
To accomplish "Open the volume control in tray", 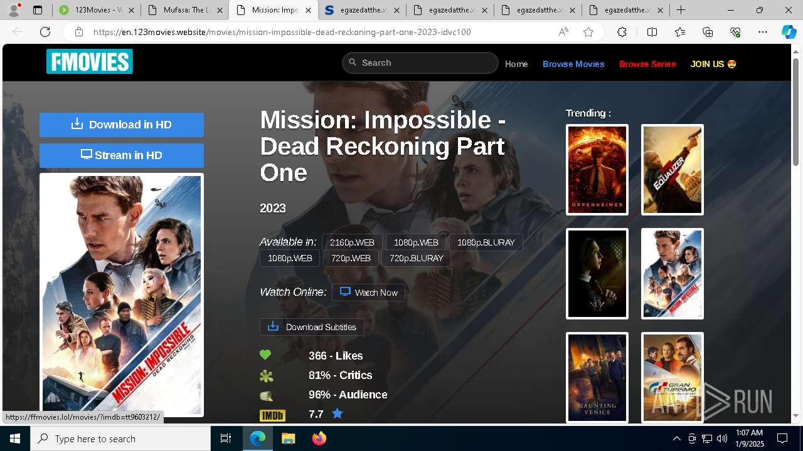I will click(722, 438).
